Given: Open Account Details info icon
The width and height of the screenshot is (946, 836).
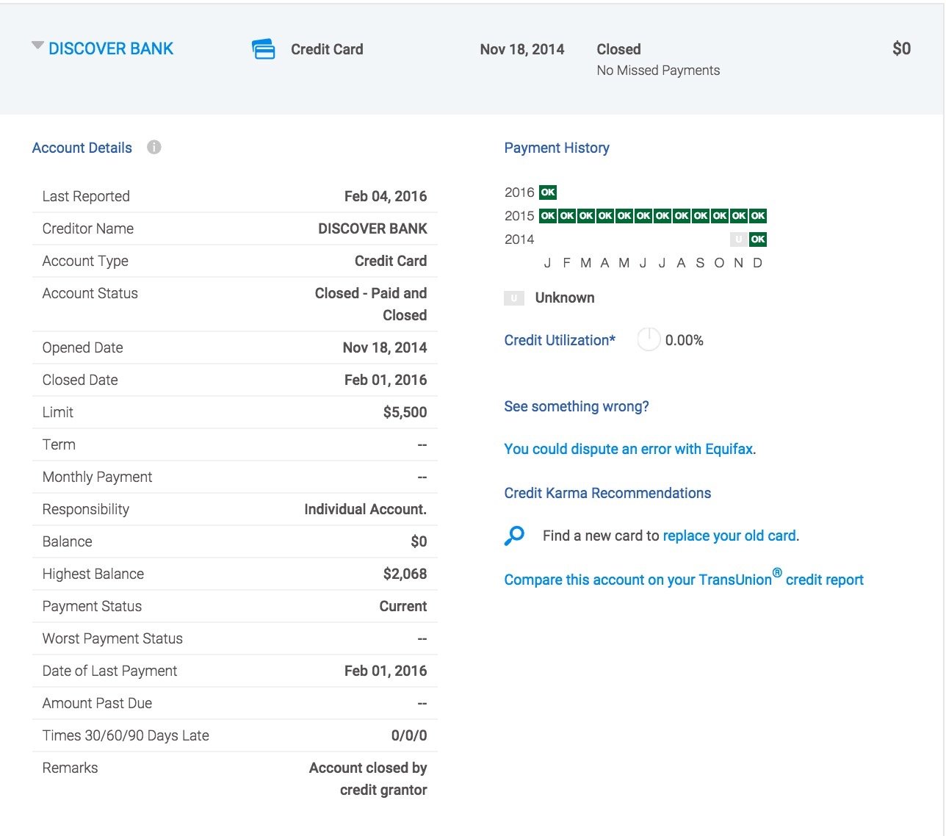Looking at the screenshot, I should (154, 147).
